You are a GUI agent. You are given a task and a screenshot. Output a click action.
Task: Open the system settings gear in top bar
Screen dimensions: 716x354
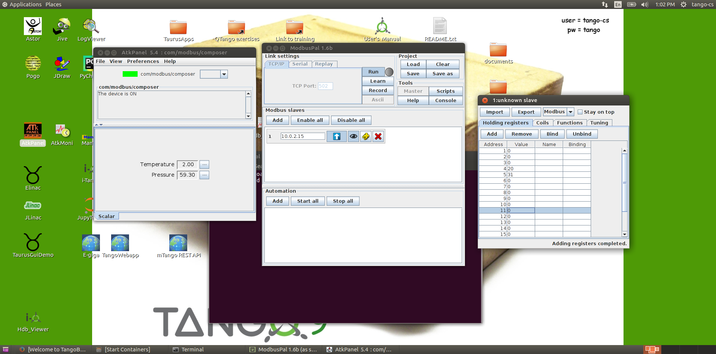[x=683, y=4]
